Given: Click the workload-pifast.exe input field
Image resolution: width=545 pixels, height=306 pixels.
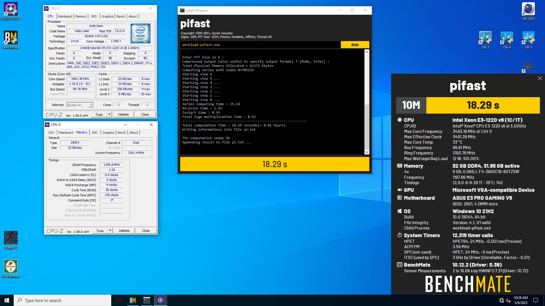Looking at the screenshot, I should [260, 45].
